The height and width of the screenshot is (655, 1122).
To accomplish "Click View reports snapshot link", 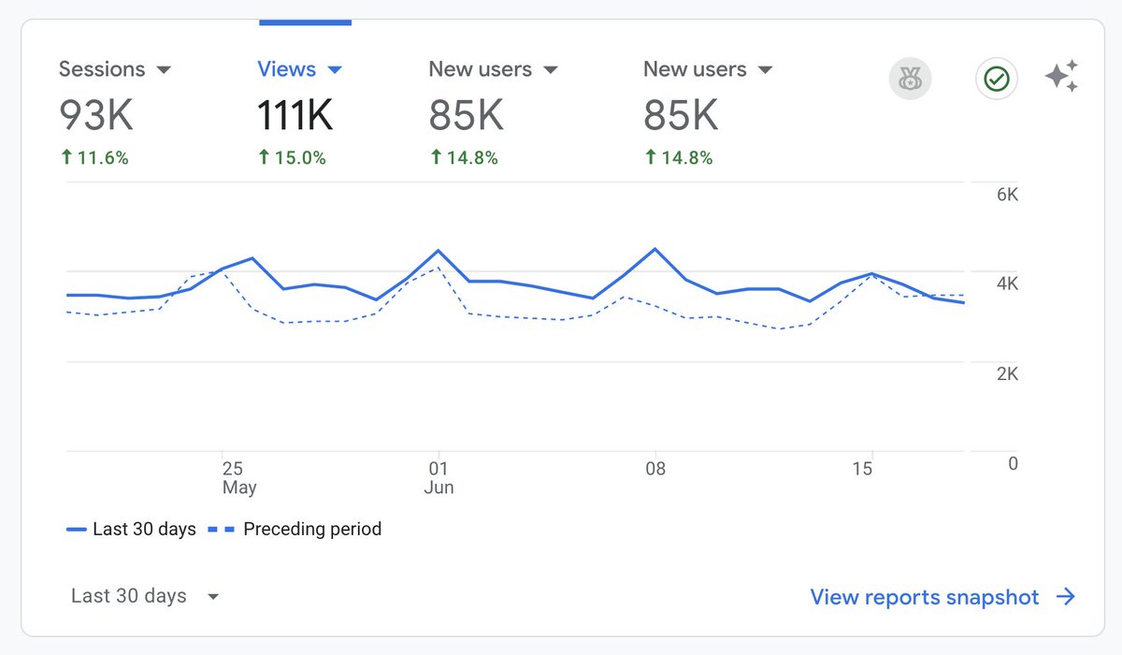I will (924, 597).
